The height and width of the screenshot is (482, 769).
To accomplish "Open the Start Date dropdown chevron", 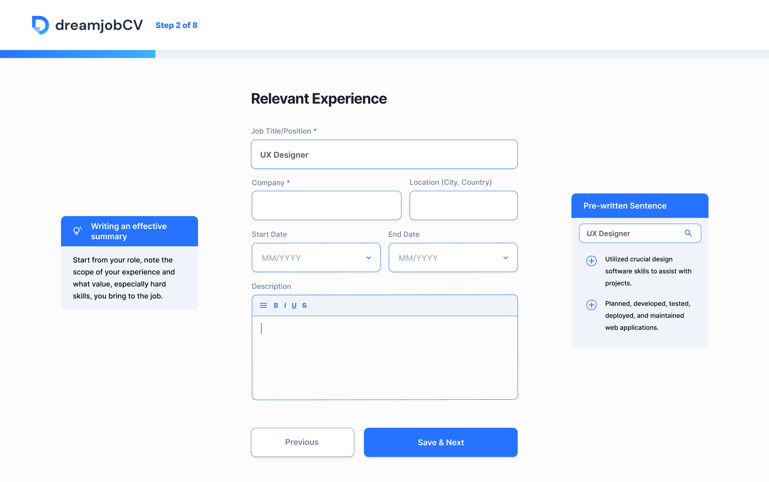I will 368,258.
